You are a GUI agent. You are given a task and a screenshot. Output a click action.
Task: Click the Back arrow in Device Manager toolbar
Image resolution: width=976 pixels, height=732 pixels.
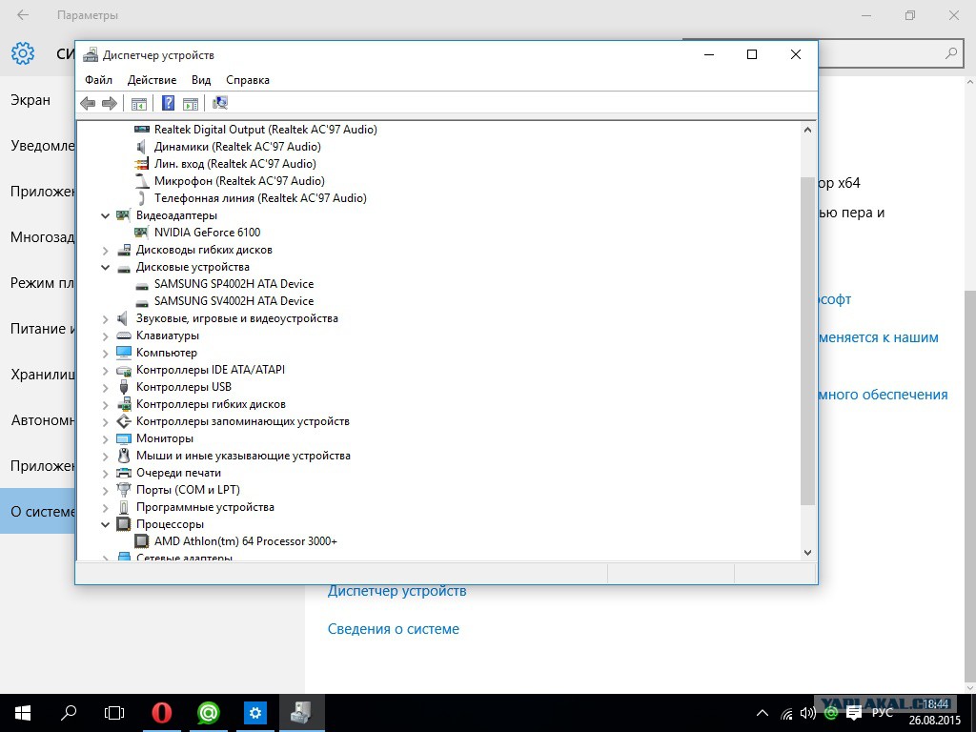88,103
